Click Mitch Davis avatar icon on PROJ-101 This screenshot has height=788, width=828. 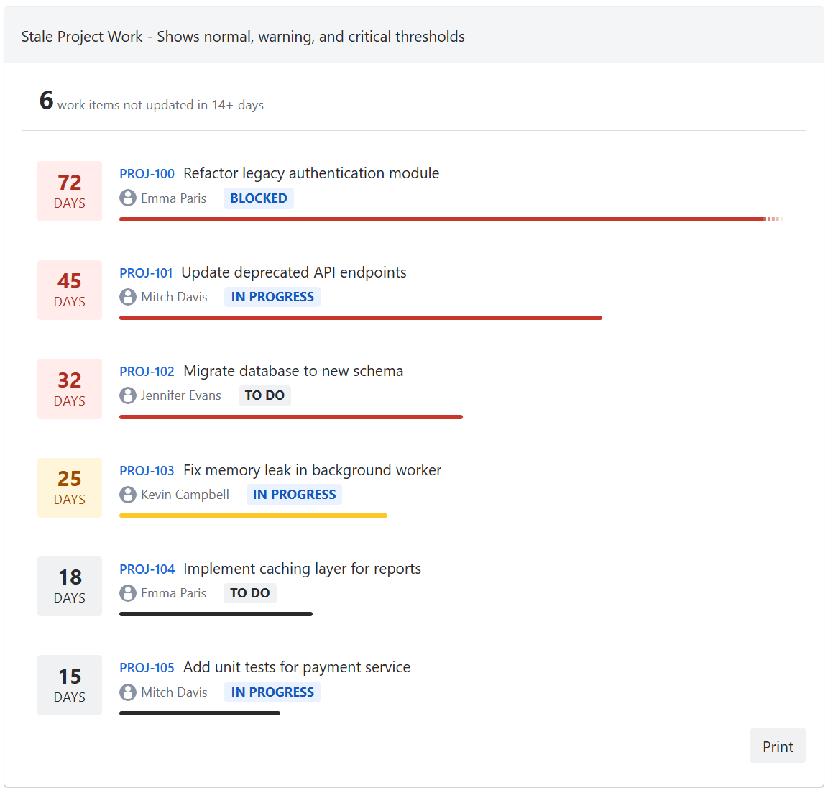(128, 297)
